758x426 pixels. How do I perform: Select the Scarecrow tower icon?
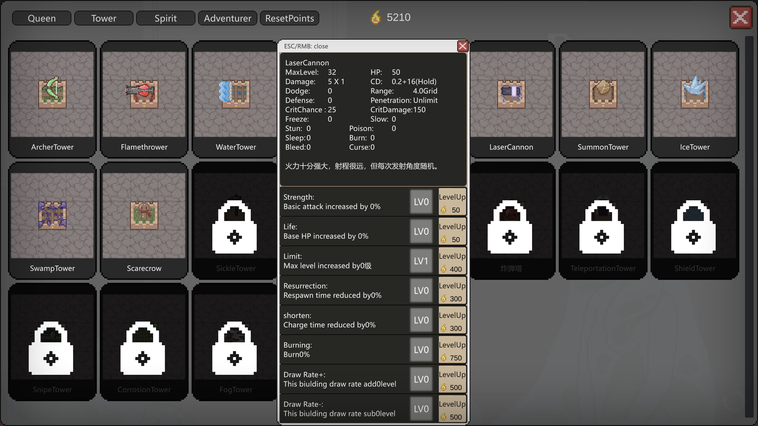coord(144,215)
